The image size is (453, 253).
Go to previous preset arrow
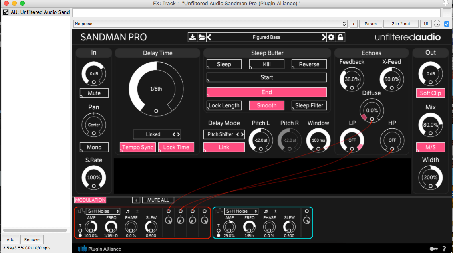pyautogui.click(x=209, y=37)
